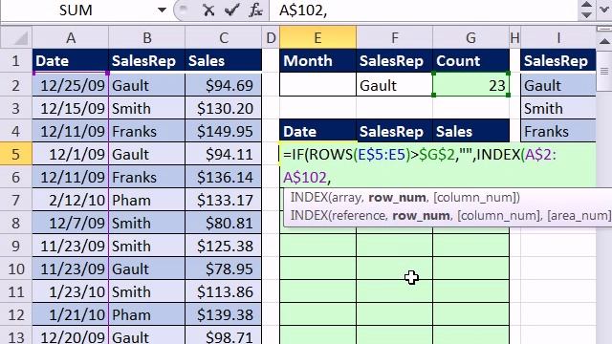This screenshot has width=612, height=344.
Task: Select row 1 header
Action: point(15,61)
